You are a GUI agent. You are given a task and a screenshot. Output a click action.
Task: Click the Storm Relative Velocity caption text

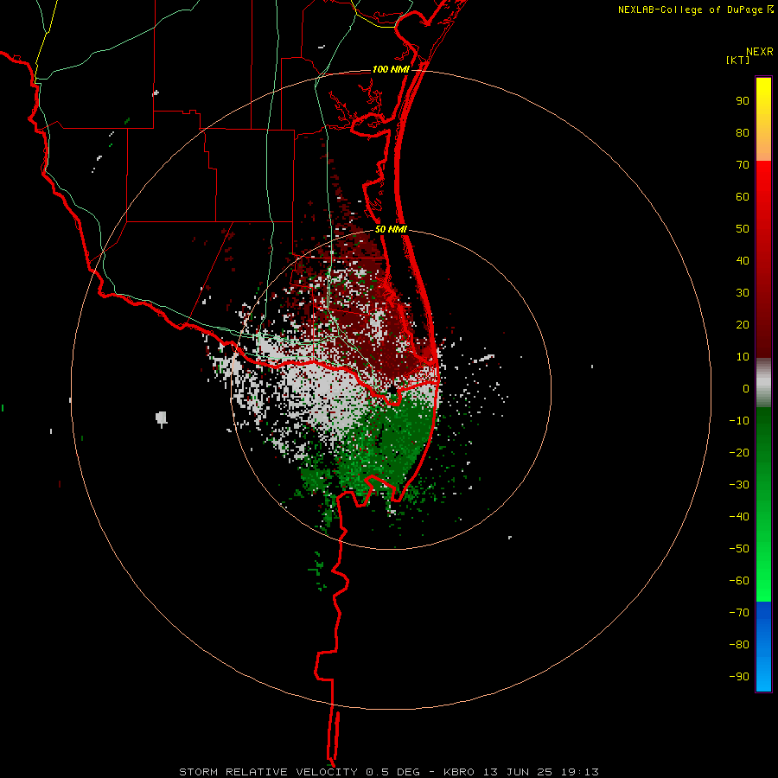388,772
